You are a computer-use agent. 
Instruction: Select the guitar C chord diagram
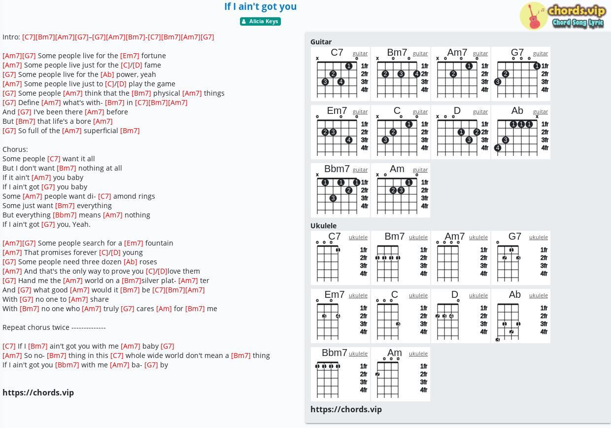401,132
